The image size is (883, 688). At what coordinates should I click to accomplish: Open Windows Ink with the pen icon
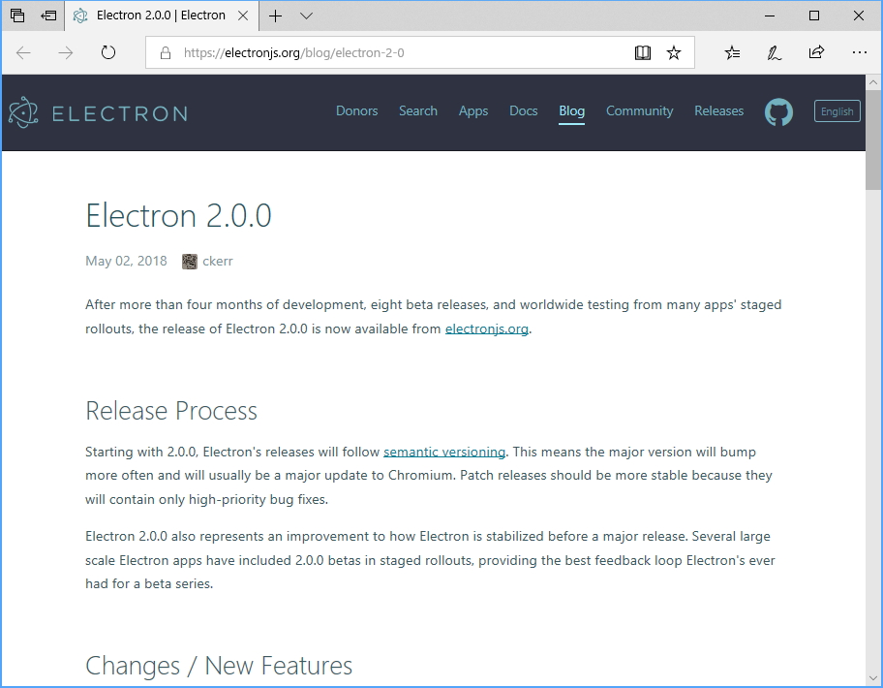coord(774,52)
